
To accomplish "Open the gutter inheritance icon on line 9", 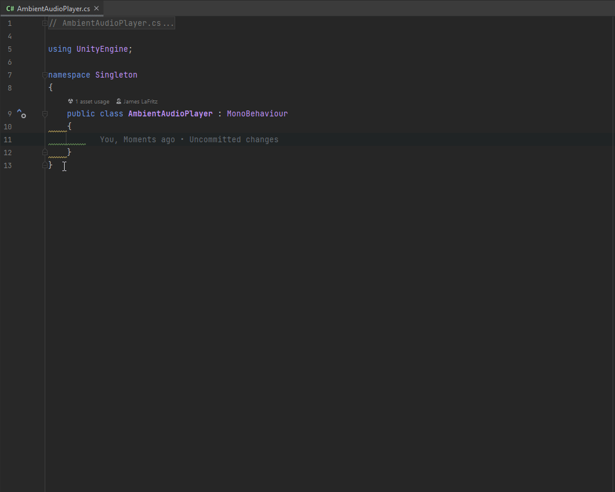I will (x=22, y=113).
